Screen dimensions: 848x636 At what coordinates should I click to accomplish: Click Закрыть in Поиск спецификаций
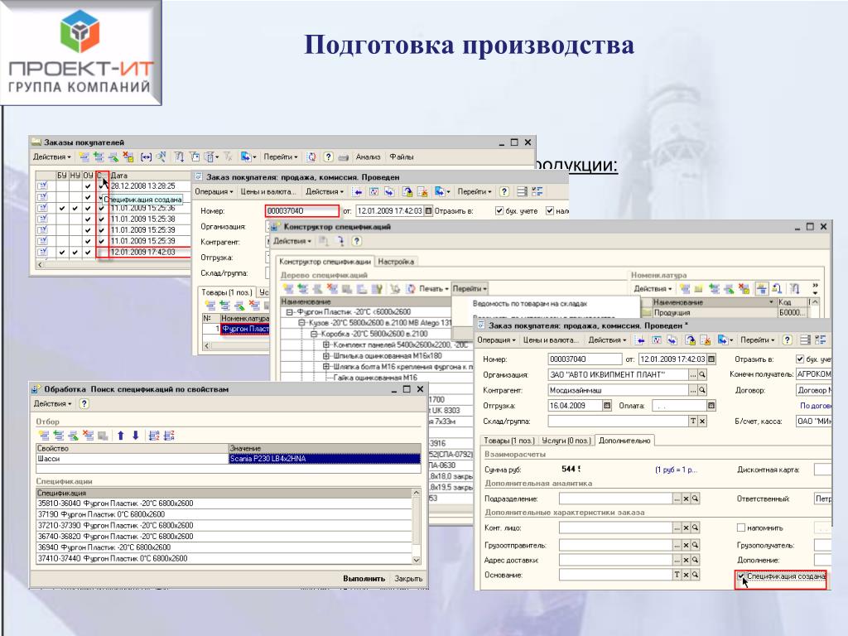tap(408, 579)
